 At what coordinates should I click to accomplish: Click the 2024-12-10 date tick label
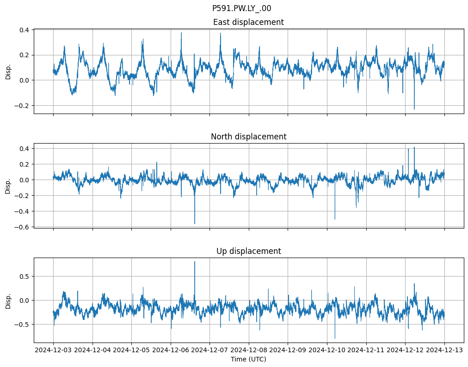[327, 350]
